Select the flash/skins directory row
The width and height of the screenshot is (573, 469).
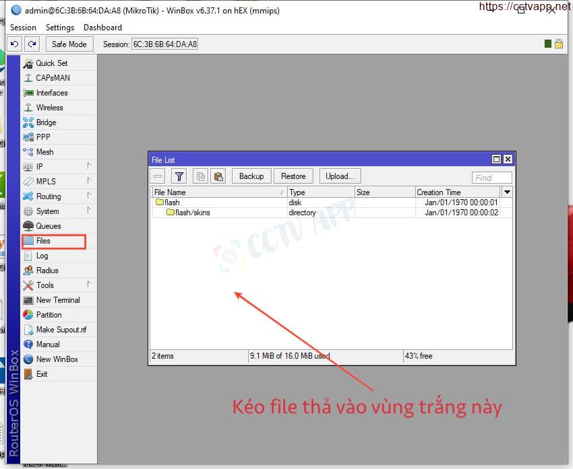[x=192, y=213]
